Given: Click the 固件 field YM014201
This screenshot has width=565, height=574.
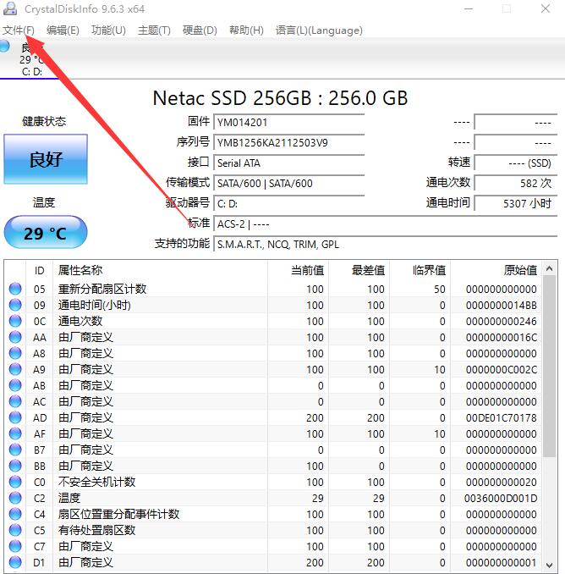Looking at the screenshot, I should pyautogui.click(x=289, y=122).
